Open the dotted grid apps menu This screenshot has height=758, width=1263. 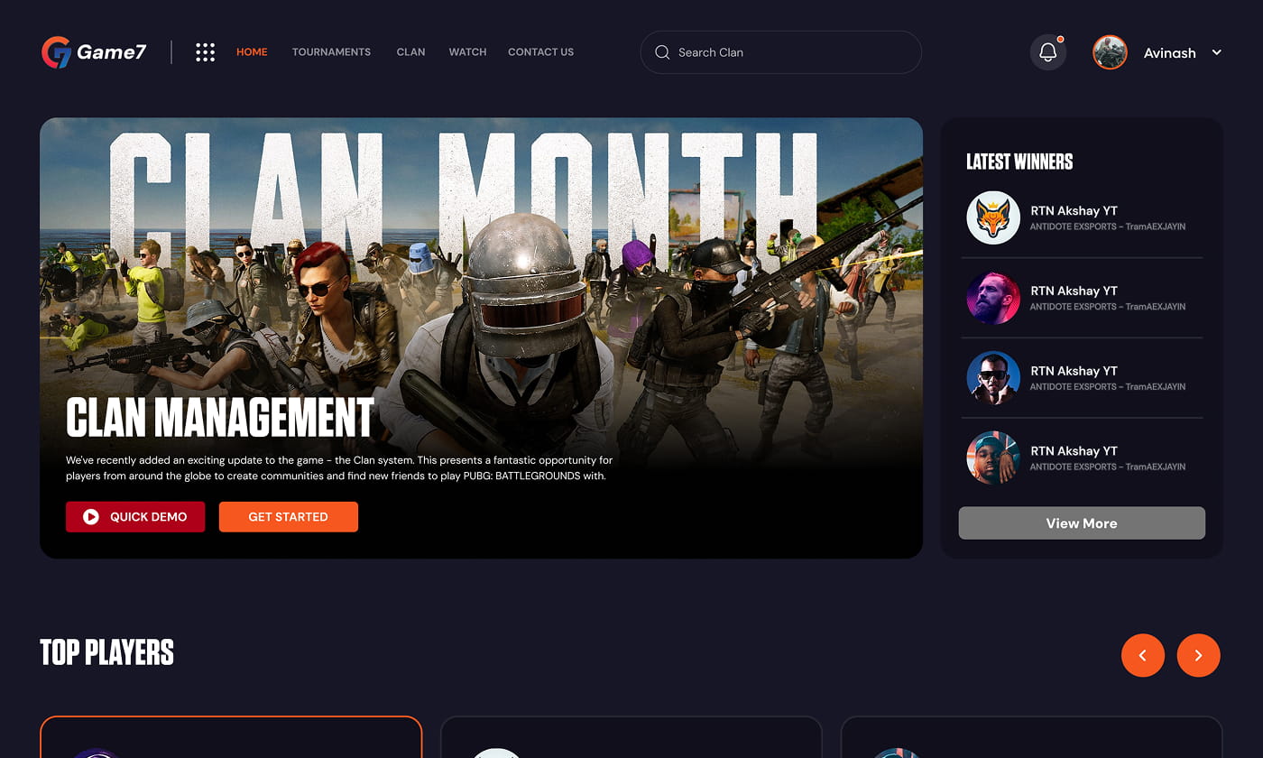[x=206, y=52]
